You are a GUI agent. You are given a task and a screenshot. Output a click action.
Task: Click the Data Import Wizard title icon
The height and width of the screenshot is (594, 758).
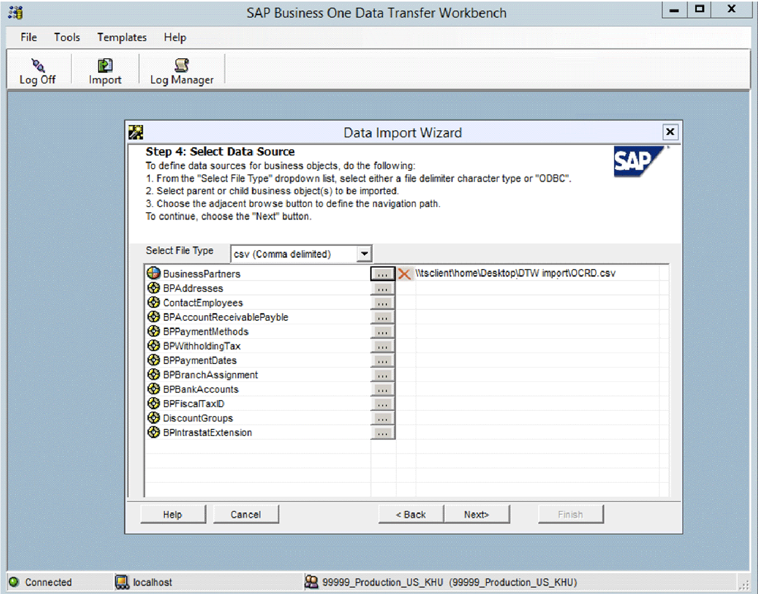(136, 132)
